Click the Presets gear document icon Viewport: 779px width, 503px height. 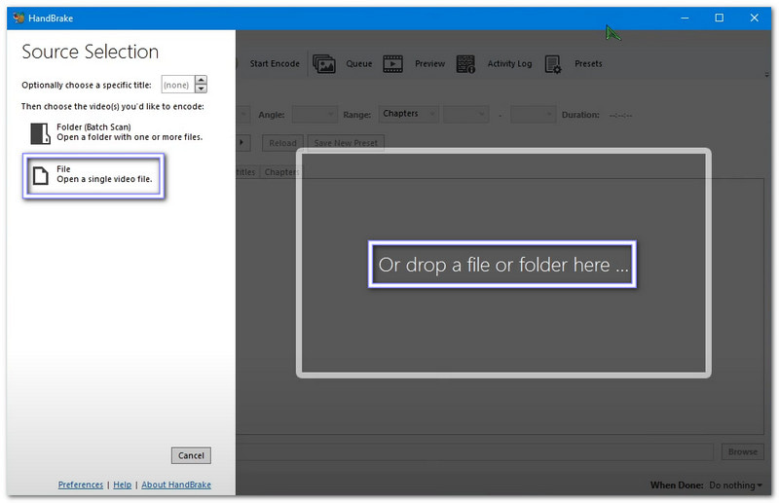pyautogui.click(x=553, y=64)
